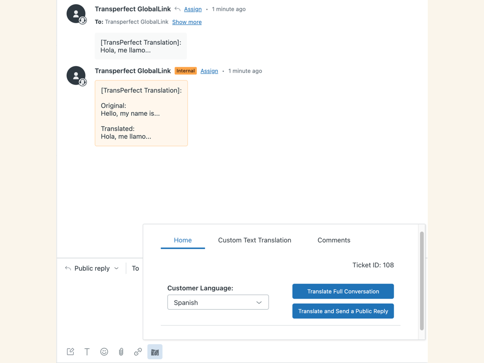
Task: Open the Public reply type dropdown
Action: tap(92, 268)
